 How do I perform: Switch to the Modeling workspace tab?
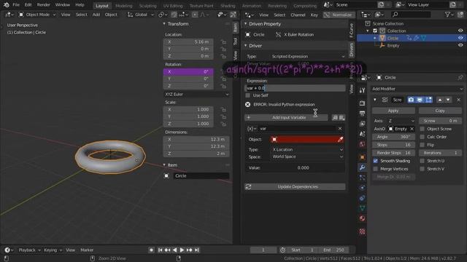[123, 6]
